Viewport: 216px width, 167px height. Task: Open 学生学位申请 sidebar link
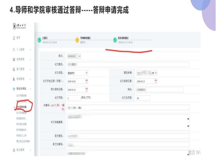[21, 124]
